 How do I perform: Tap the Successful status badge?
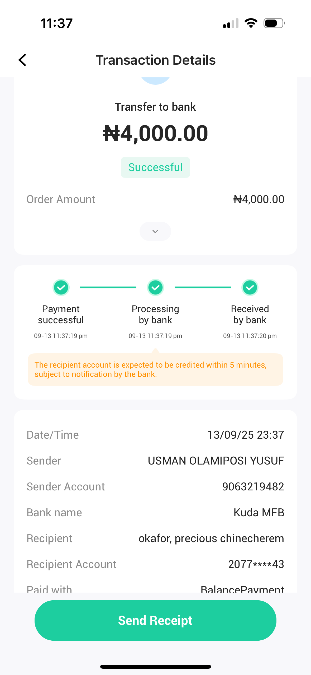point(155,167)
